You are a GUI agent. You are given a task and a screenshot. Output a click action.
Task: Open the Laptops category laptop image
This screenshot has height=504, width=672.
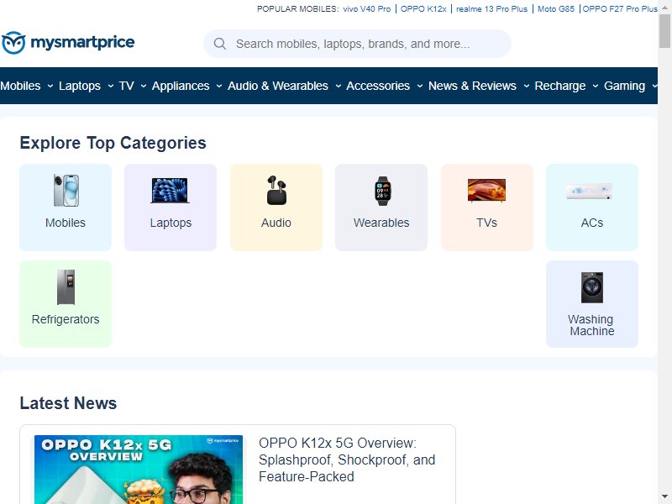[x=171, y=191]
